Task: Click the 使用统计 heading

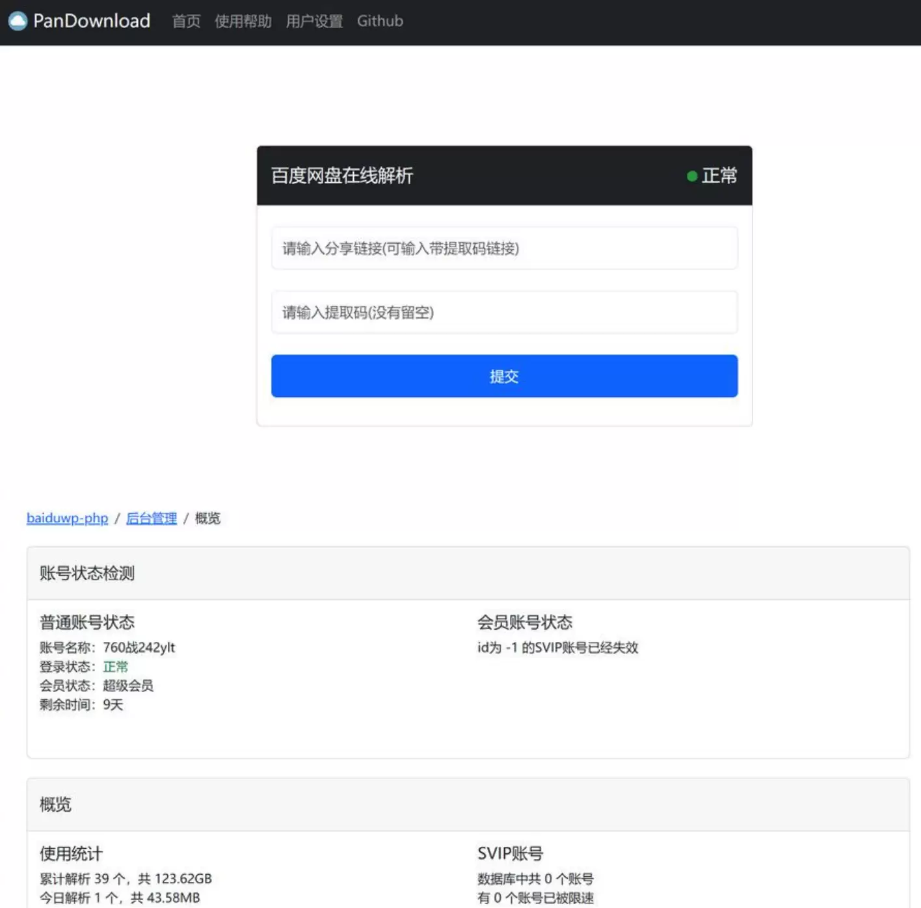Action: 72,854
